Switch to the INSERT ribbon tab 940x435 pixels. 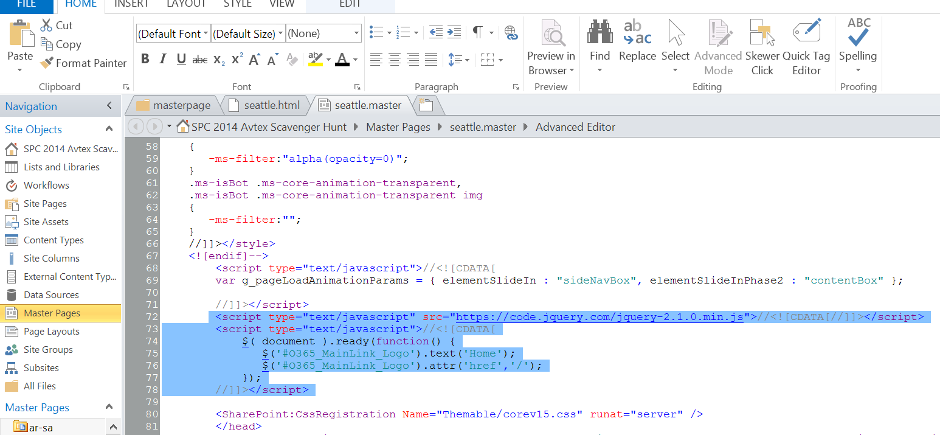(132, 4)
